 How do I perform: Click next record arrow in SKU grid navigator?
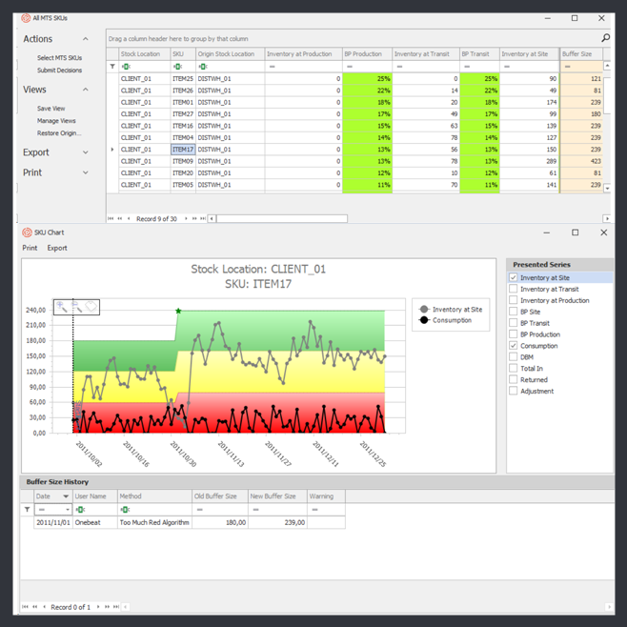[186, 219]
